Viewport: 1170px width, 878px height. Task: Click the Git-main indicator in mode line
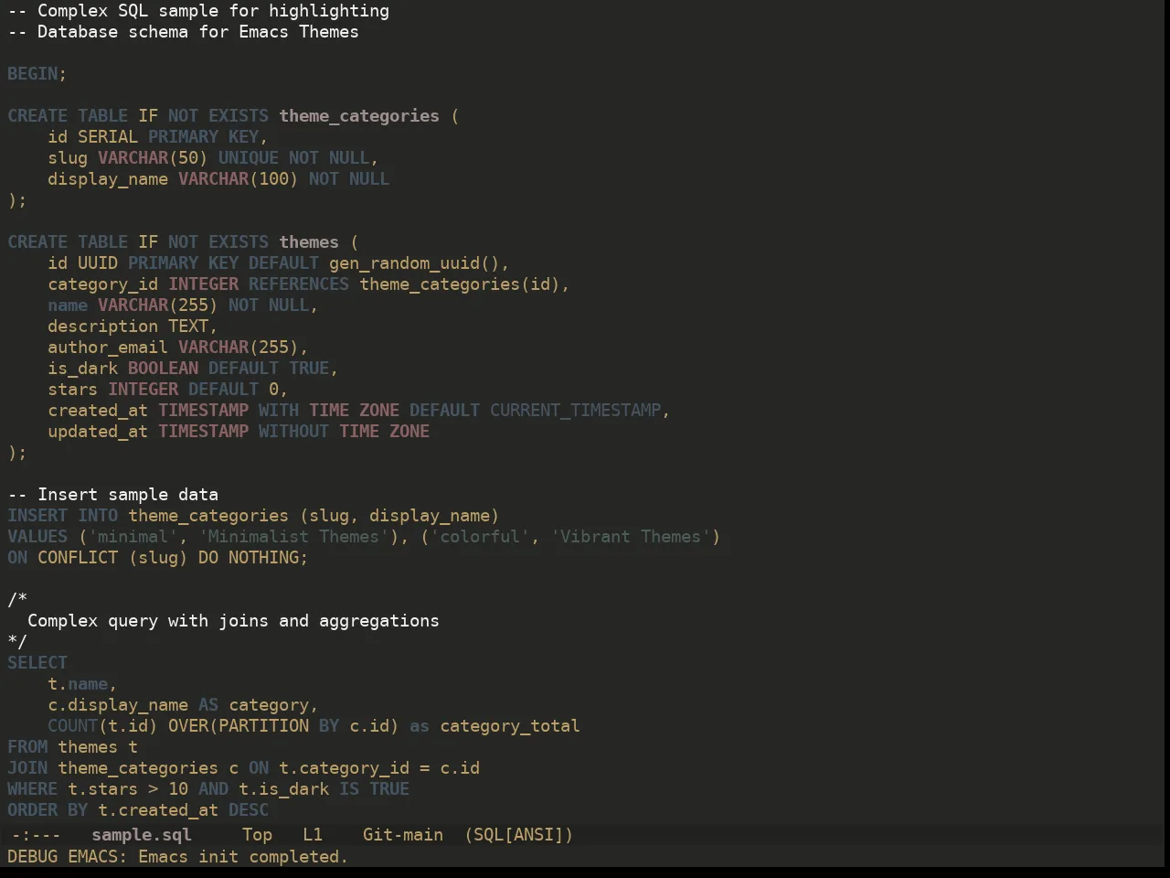(403, 834)
